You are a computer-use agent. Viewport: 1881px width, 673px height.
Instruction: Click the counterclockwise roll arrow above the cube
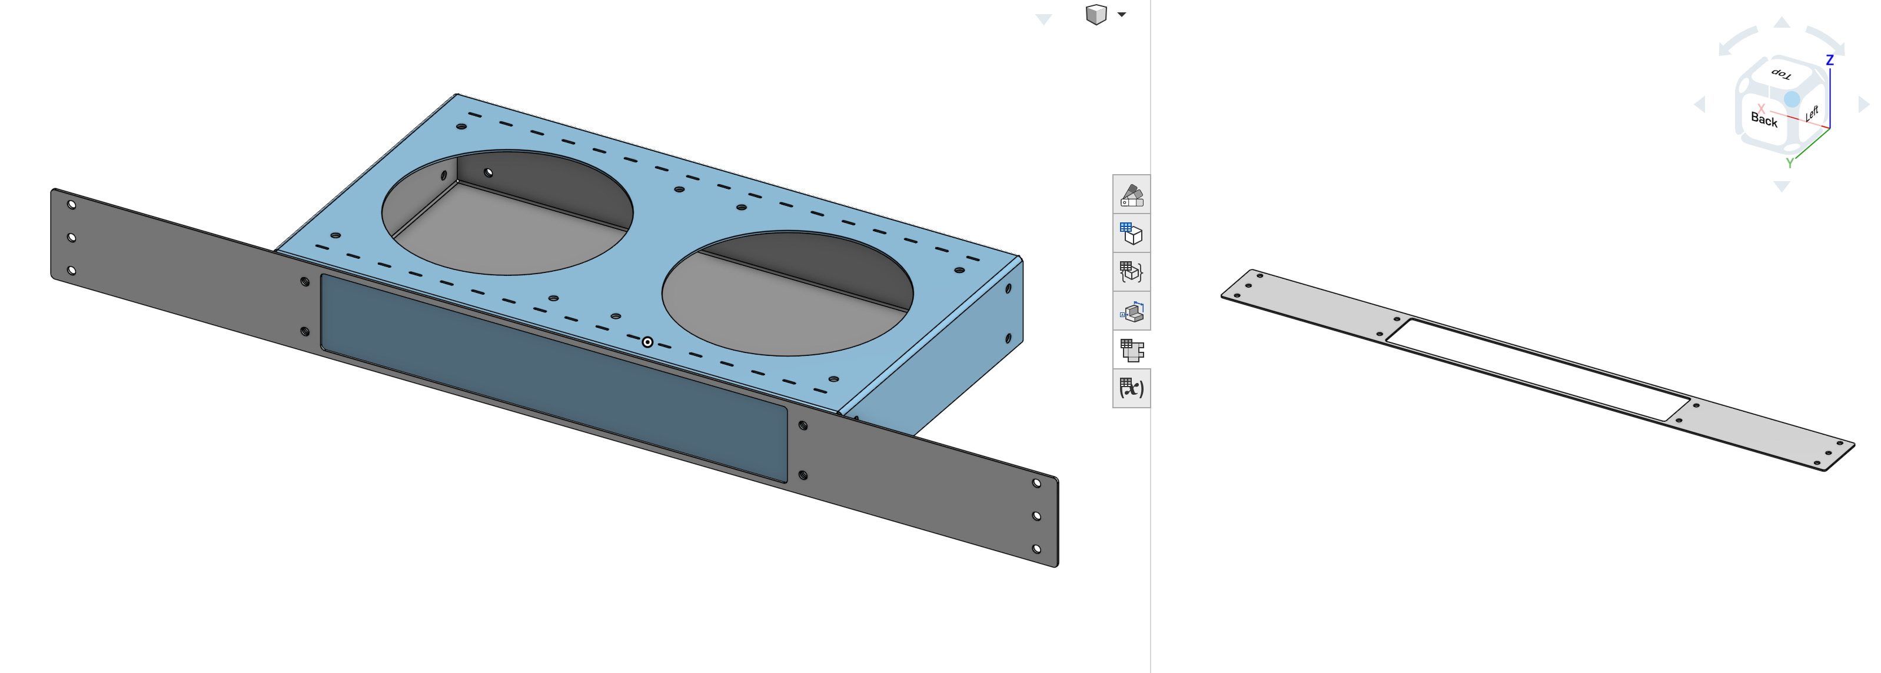tap(1737, 42)
